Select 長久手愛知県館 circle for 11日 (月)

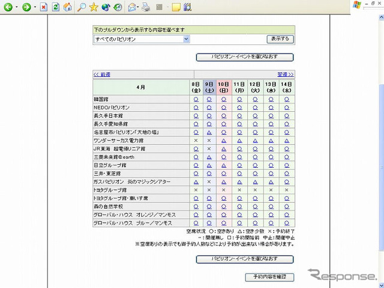click(239, 124)
